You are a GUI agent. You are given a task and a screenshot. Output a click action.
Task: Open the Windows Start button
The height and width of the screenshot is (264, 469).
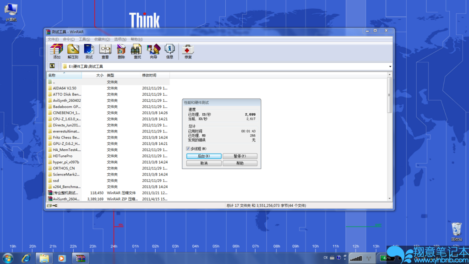8,258
